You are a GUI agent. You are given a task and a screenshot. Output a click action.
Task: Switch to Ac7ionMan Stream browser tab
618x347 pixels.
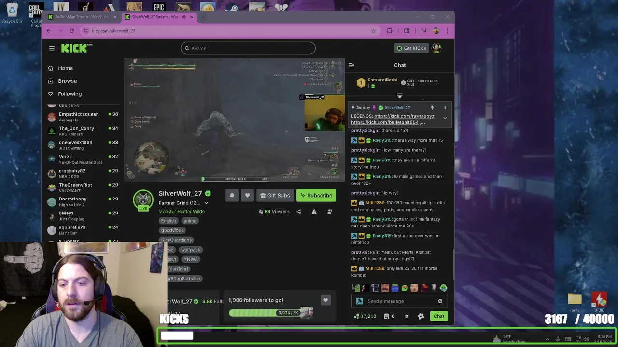click(x=83, y=17)
